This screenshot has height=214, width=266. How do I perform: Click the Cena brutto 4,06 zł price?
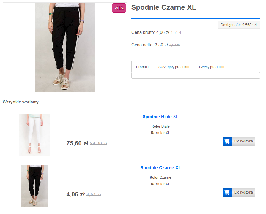click(163, 32)
